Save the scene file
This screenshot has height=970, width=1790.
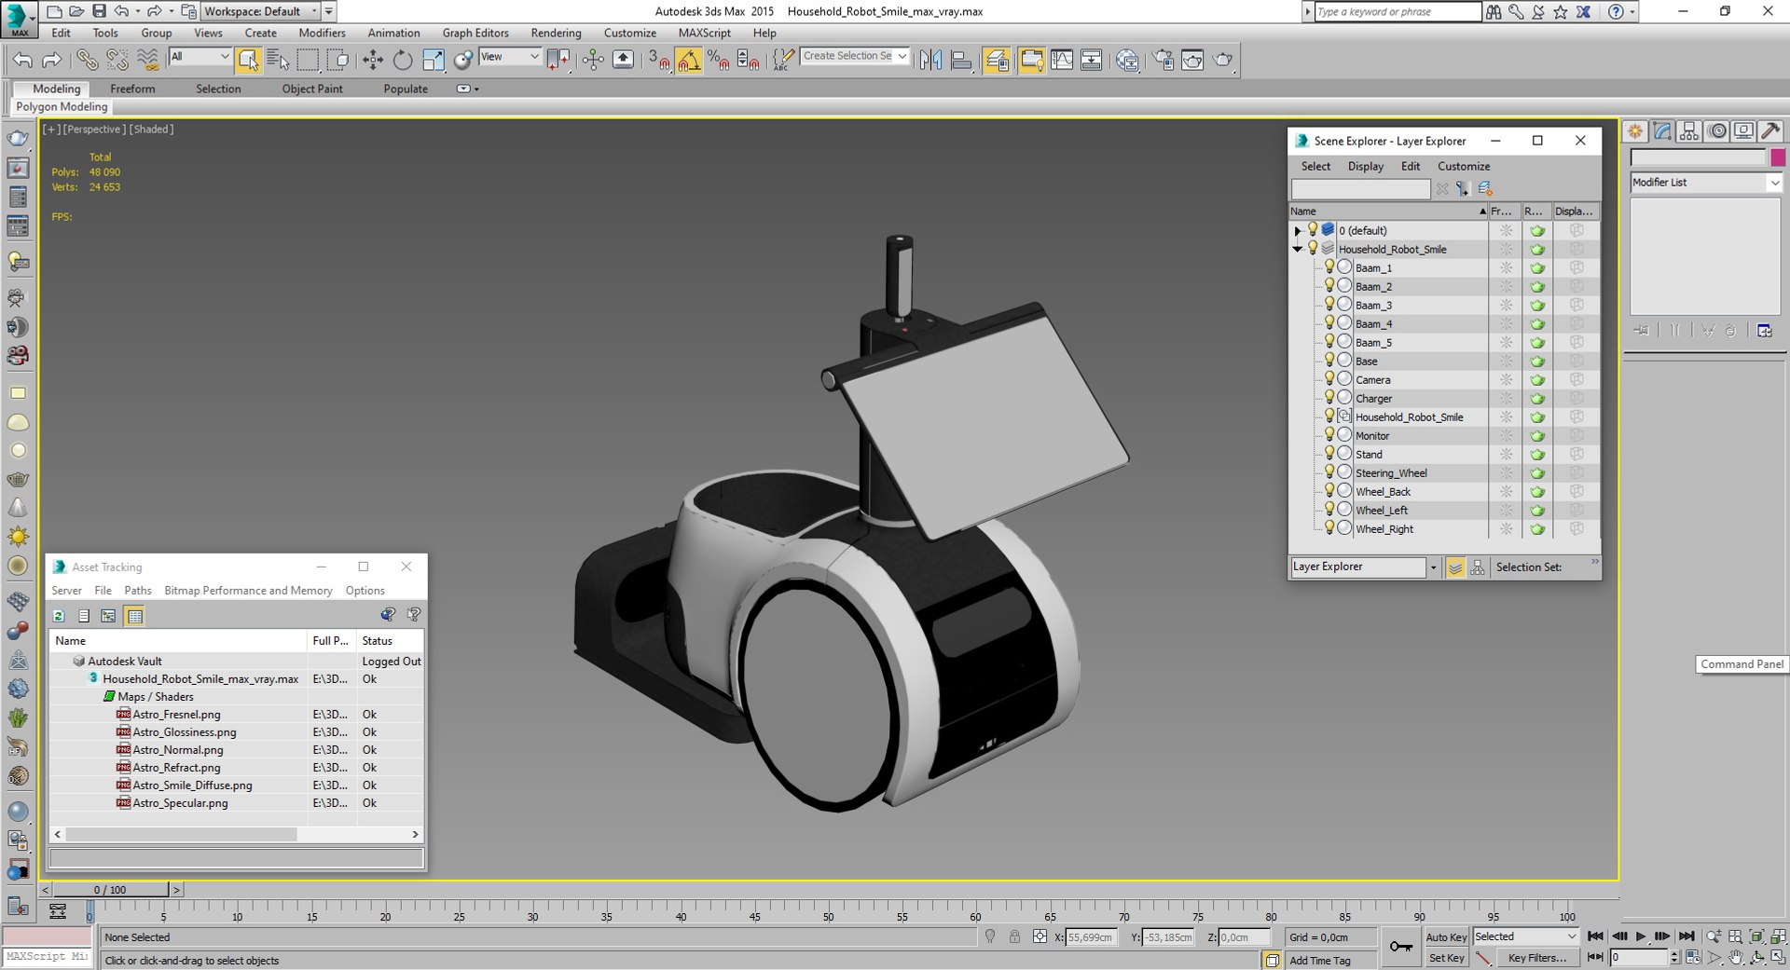click(99, 11)
